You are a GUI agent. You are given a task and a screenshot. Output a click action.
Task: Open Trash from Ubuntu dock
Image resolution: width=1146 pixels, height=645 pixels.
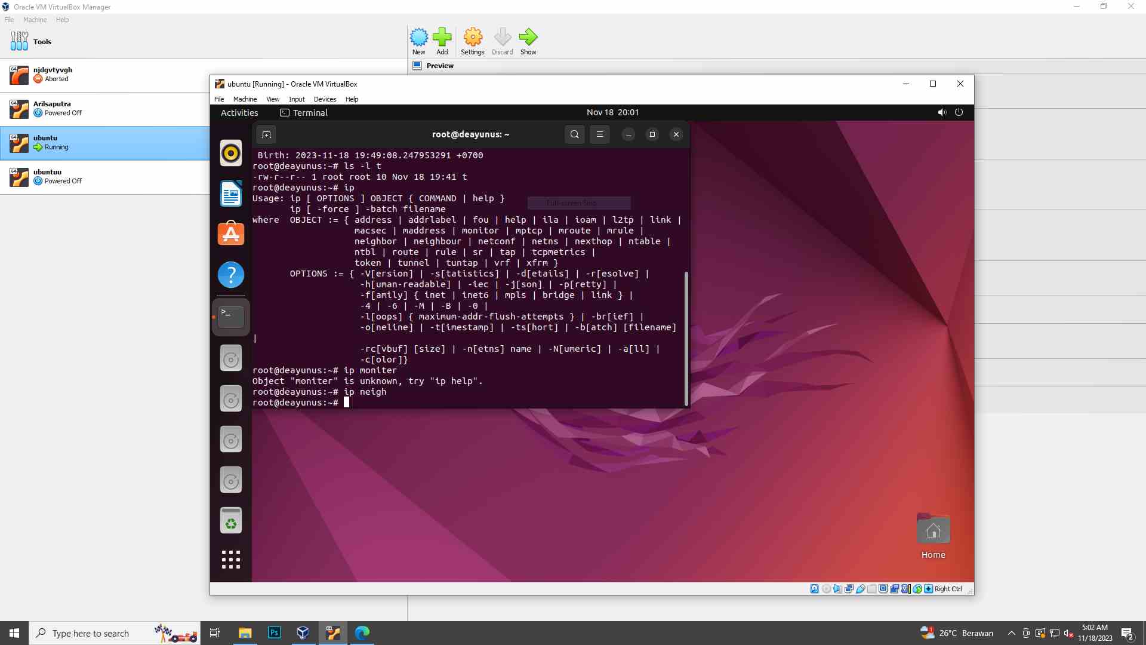pos(231,521)
